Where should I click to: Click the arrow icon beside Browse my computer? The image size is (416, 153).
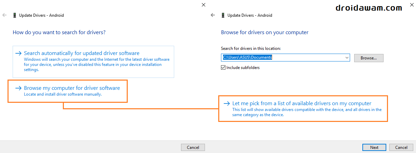tap(18, 88)
